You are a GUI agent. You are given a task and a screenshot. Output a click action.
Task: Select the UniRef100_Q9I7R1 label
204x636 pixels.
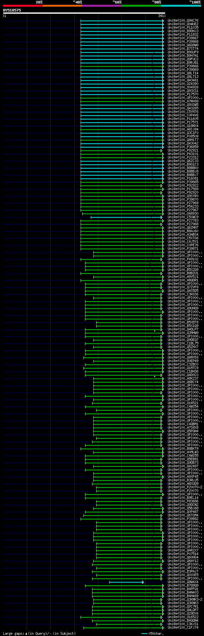(183, 607)
